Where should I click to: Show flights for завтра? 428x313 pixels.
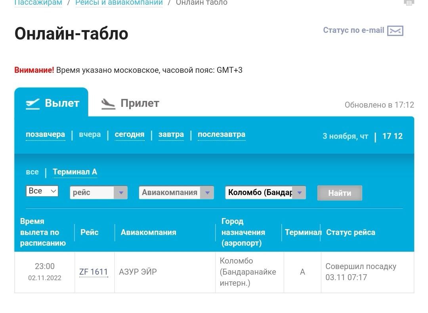coord(171,135)
